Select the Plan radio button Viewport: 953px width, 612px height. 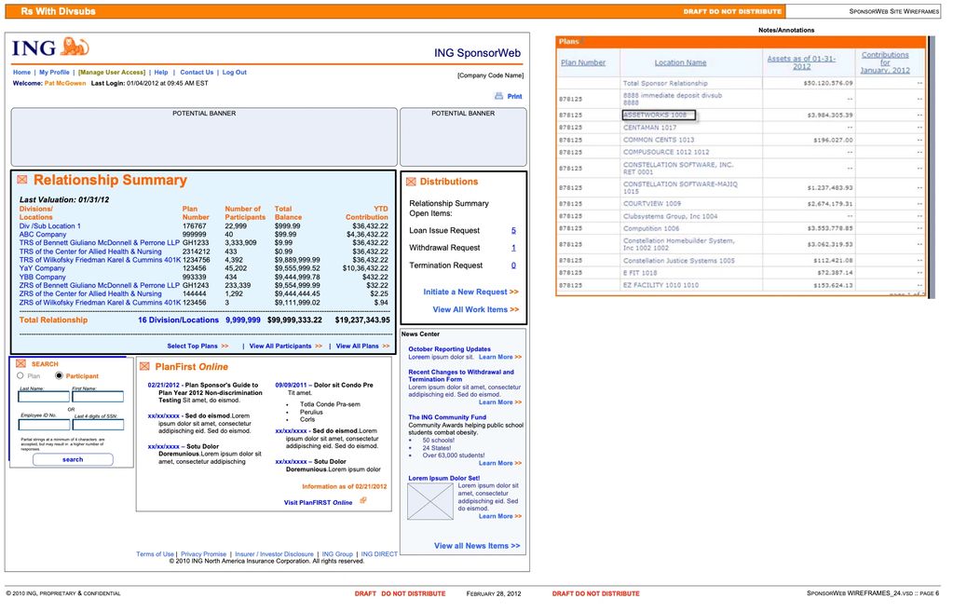point(20,375)
